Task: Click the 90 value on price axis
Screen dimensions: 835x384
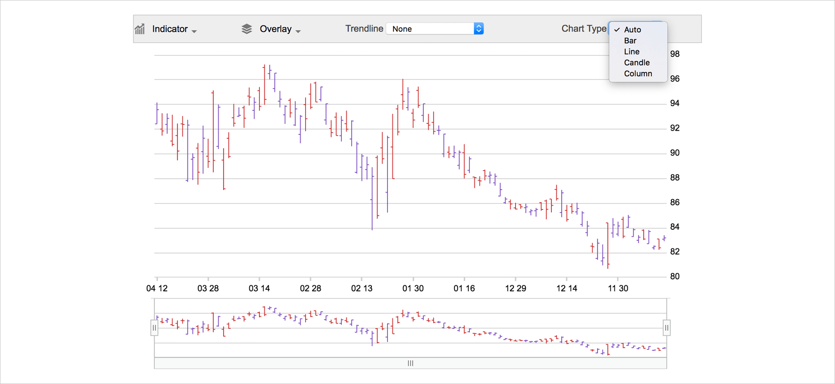Action: (x=675, y=153)
